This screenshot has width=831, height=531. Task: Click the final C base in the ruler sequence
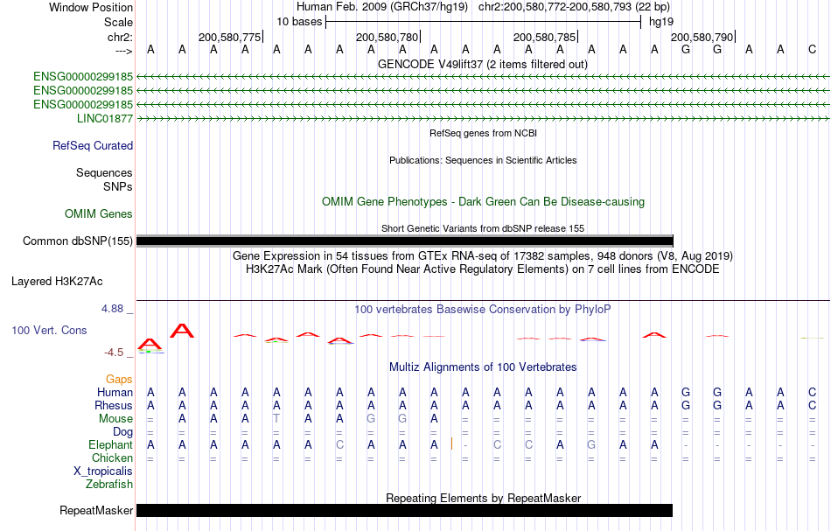812,49
